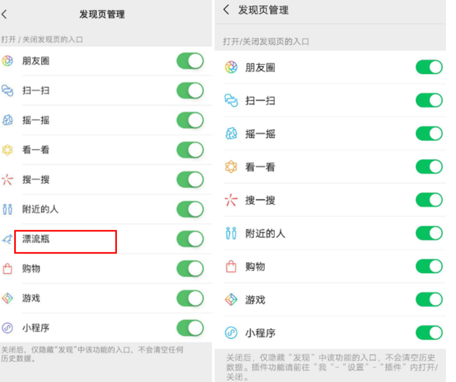Tap 漂流瓶 icon on left screen

point(7,239)
